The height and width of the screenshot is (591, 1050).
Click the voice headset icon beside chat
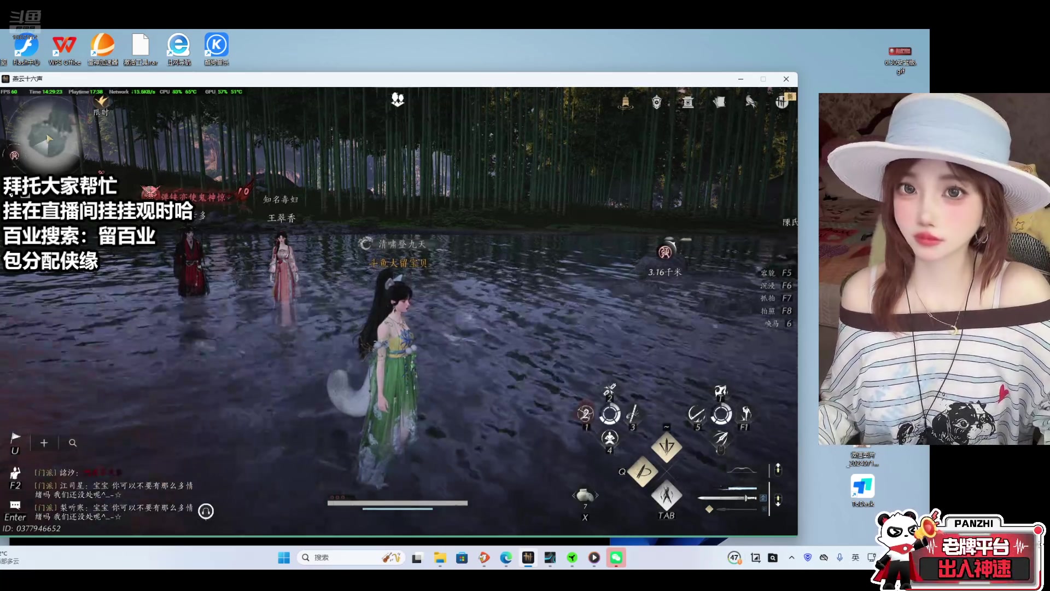tap(206, 511)
